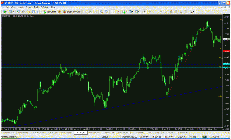This screenshot has height=139, width=231.
Task: Show the Terminal panel icon
Action: pyautogui.click(x=33, y=12)
